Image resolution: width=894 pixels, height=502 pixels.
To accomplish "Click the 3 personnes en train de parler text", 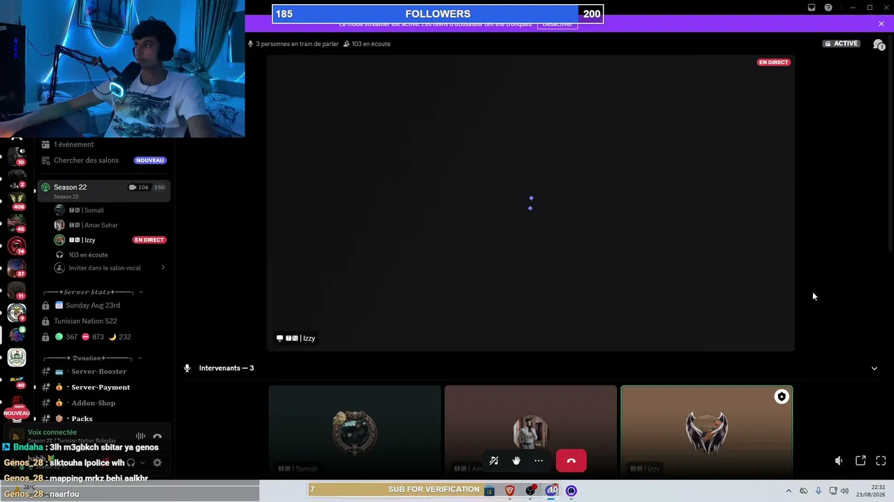I will [x=298, y=44].
